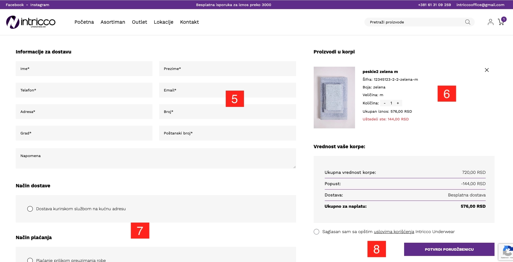513x262 pixels.
Task: Click 'Besplatna dostava' delivery value
Action: tap(467, 195)
